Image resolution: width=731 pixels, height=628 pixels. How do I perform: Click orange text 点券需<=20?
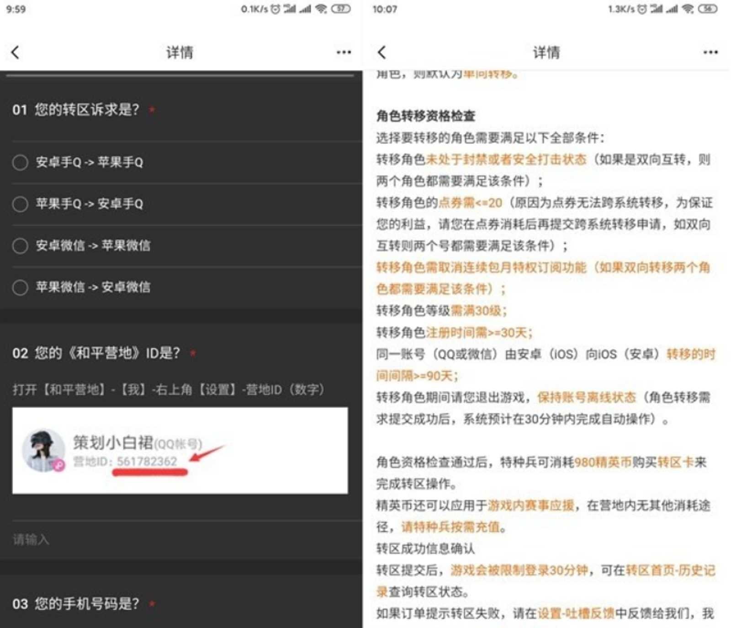[x=471, y=202]
